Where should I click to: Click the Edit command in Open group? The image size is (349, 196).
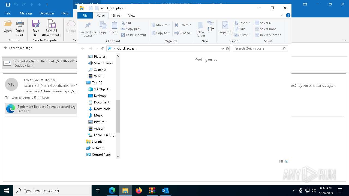click(x=240, y=29)
